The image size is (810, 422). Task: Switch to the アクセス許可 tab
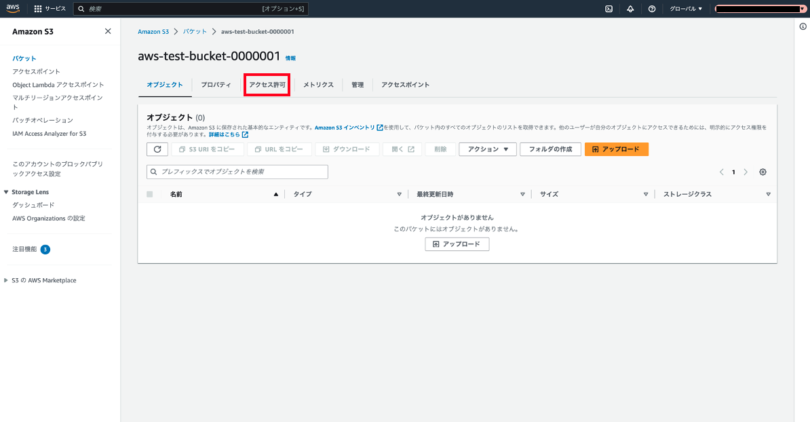(267, 85)
